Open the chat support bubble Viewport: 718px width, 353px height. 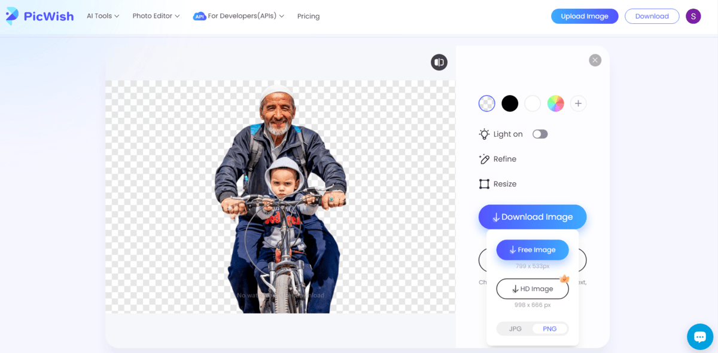click(699, 336)
